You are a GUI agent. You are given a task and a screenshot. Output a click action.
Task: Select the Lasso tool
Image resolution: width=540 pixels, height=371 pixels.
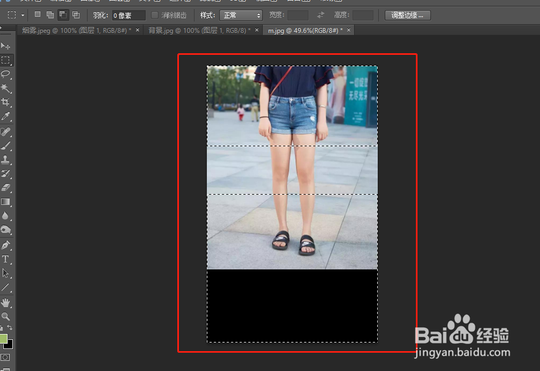pos(5,74)
